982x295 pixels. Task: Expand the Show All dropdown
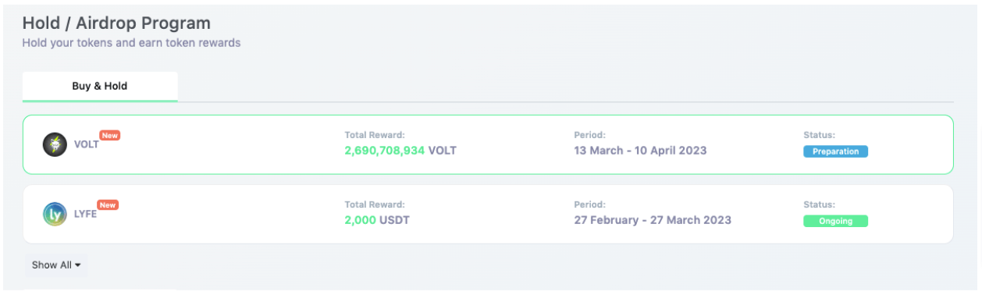click(56, 265)
